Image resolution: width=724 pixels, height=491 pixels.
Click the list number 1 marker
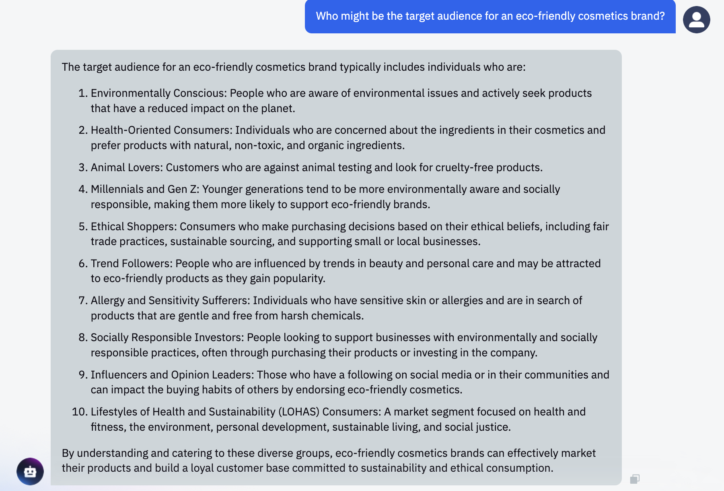(x=83, y=93)
